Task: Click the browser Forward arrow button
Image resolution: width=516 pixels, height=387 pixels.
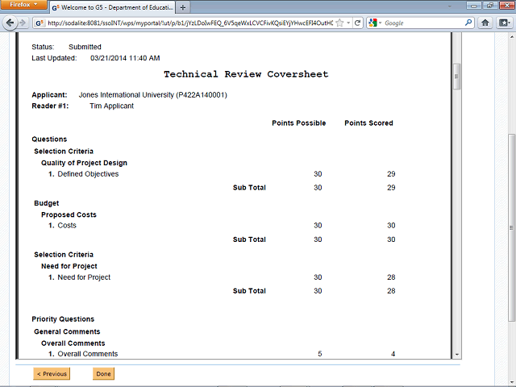Action: tap(23, 23)
